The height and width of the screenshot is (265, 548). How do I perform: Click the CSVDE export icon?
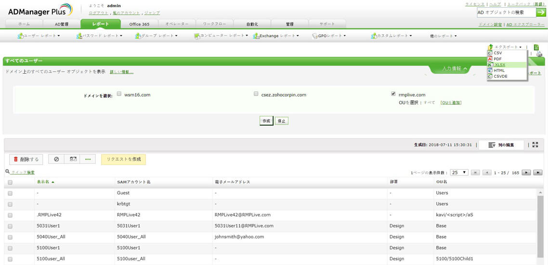(x=490, y=76)
